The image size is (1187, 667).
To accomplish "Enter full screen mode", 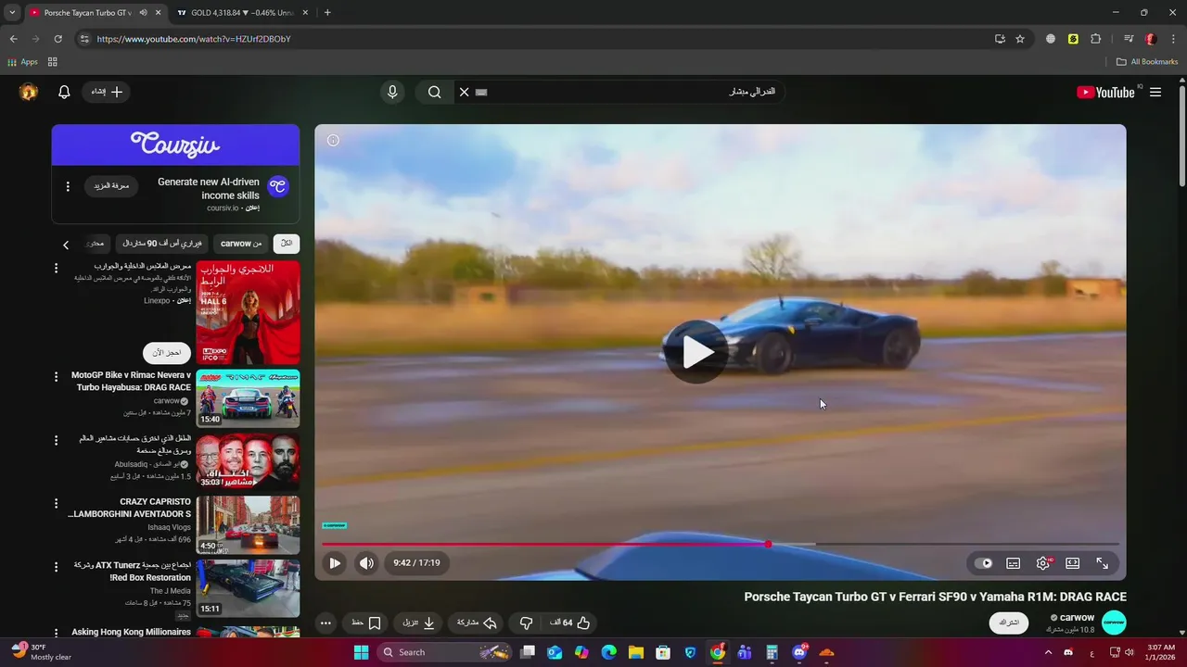I will 1103,563.
